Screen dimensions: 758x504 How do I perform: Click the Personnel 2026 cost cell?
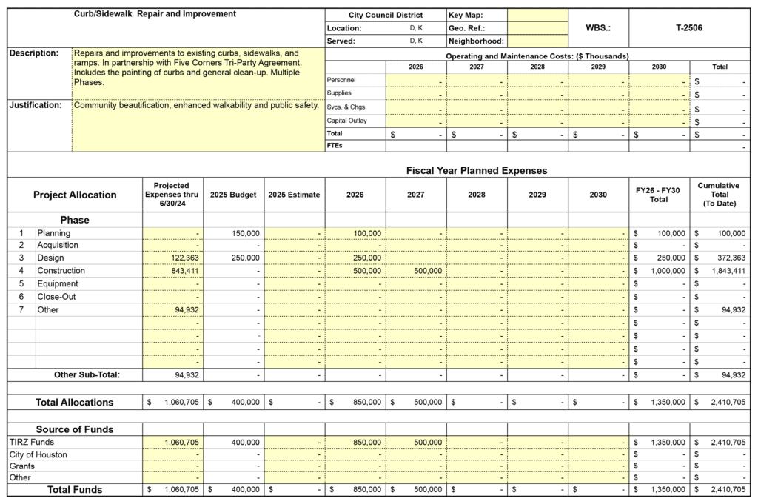click(x=416, y=80)
